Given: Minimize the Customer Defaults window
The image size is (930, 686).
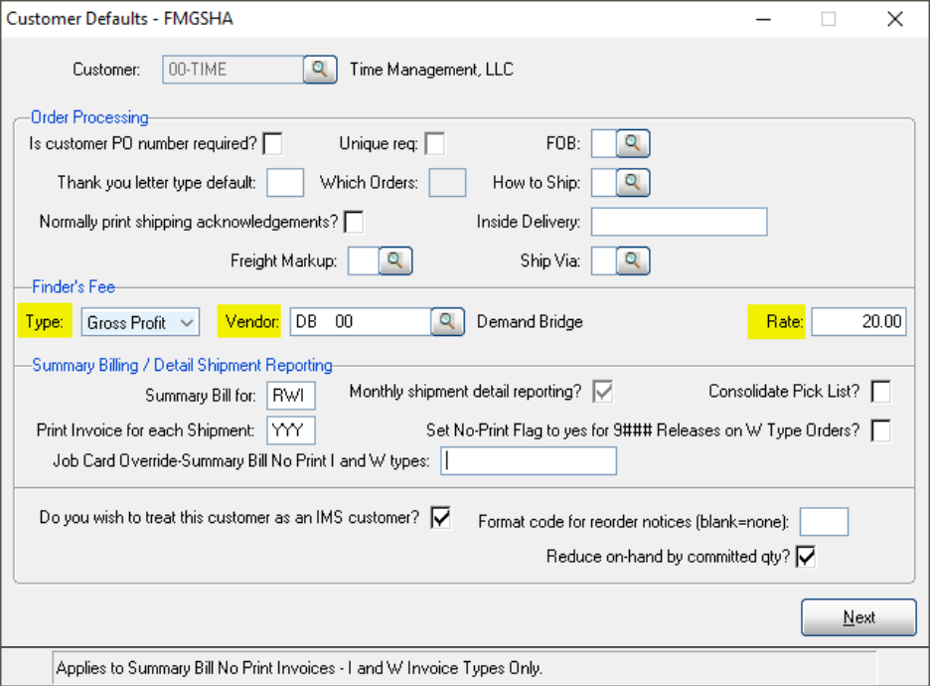Looking at the screenshot, I should (763, 19).
